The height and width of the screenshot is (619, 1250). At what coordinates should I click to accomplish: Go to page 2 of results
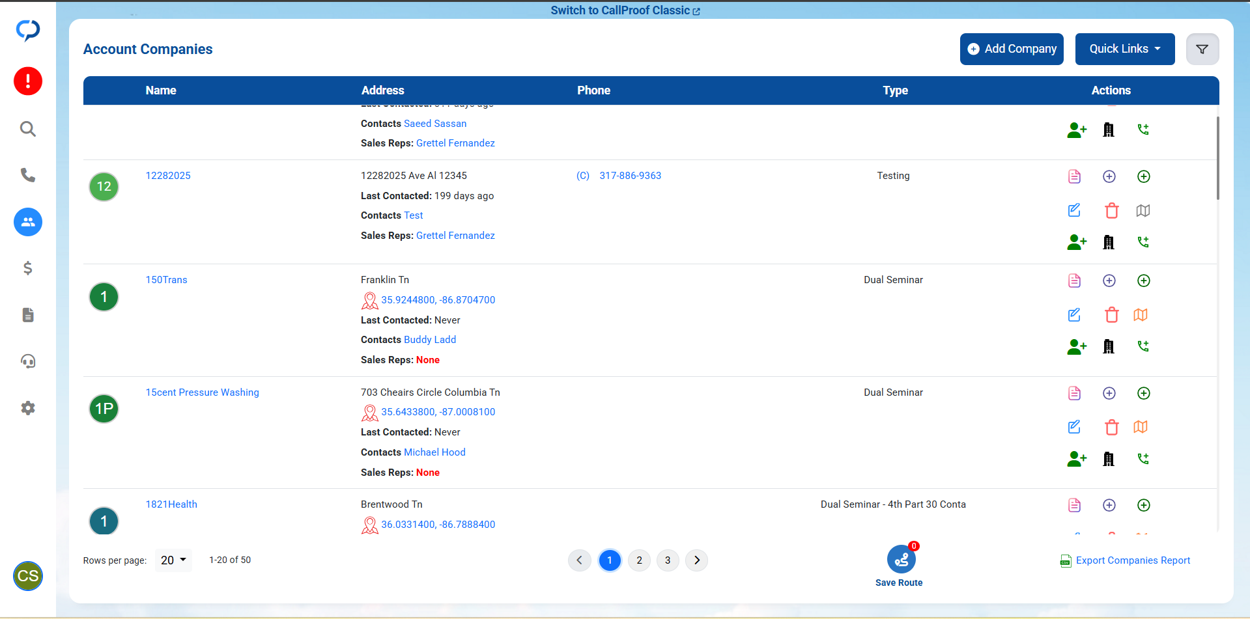pyautogui.click(x=640, y=560)
